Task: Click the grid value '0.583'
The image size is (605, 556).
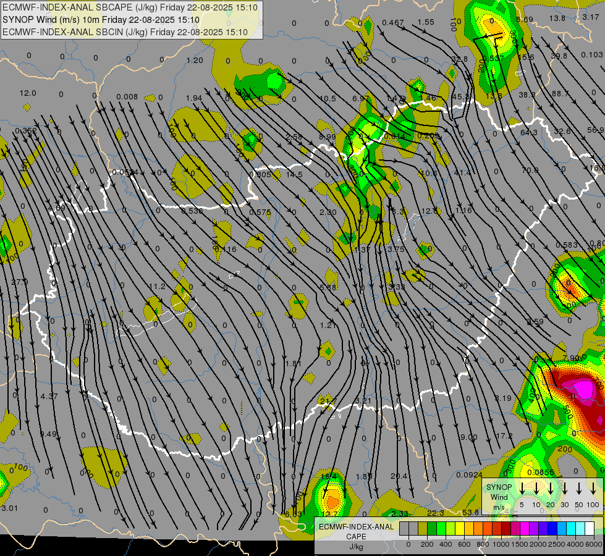Action: pos(567,245)
